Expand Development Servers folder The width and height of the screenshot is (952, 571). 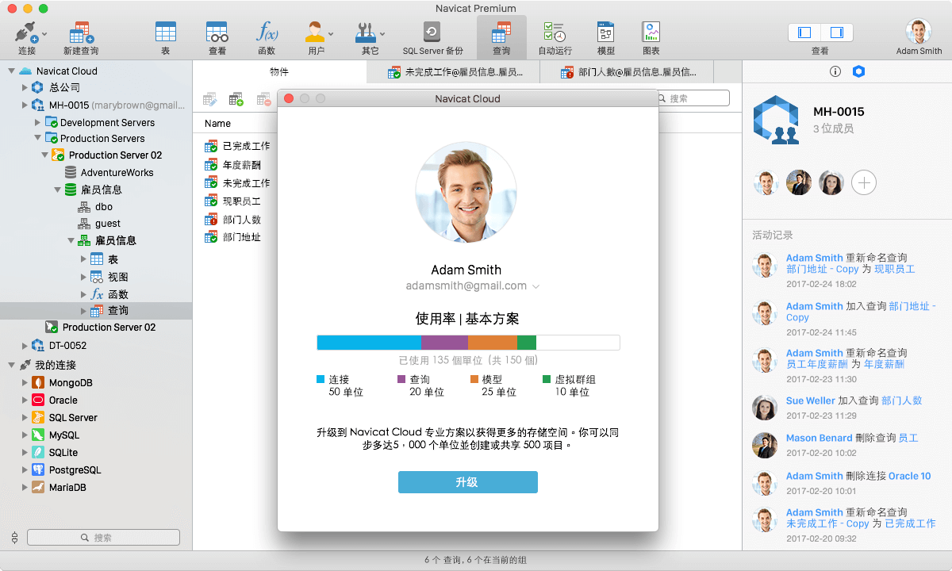(37, 122)
